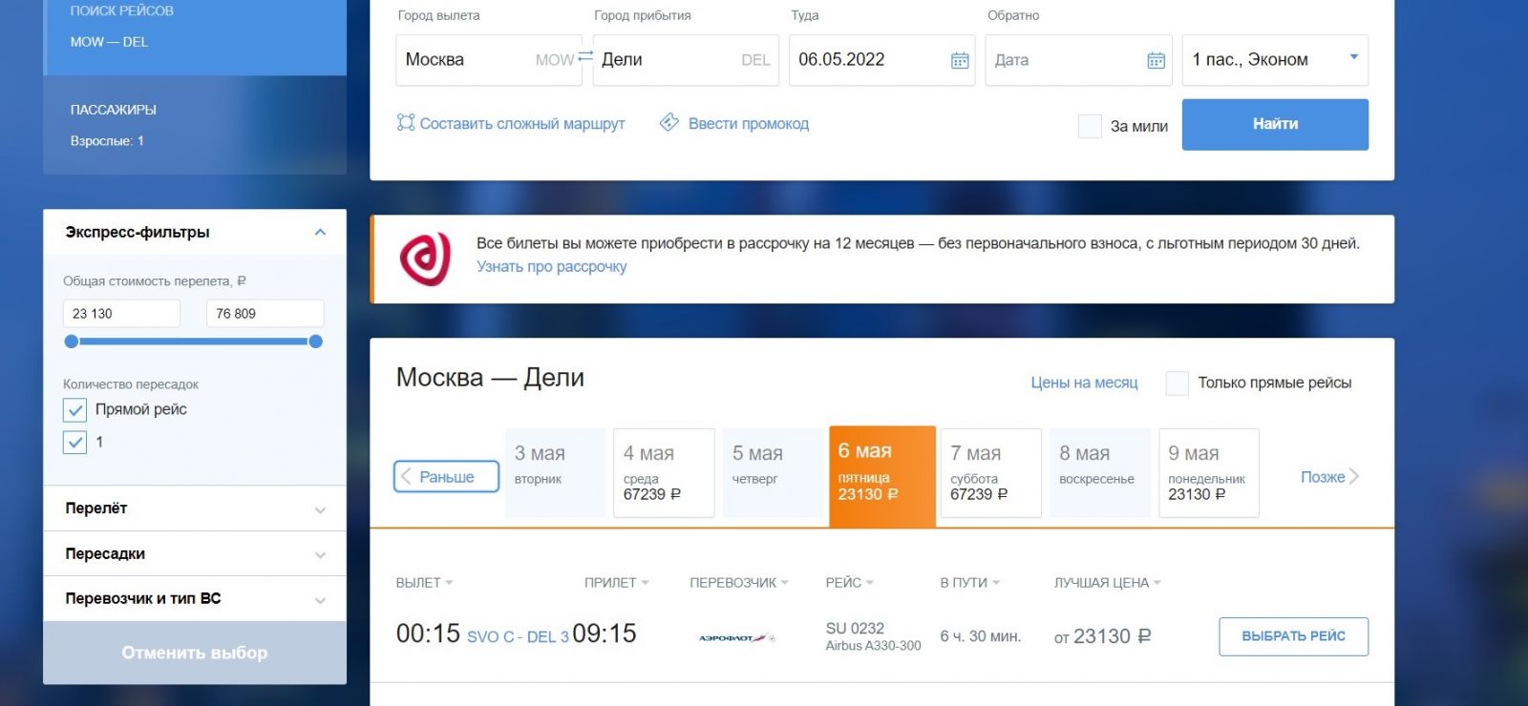Toggle Только прямые рейсы checkbox

point(1178,384)
